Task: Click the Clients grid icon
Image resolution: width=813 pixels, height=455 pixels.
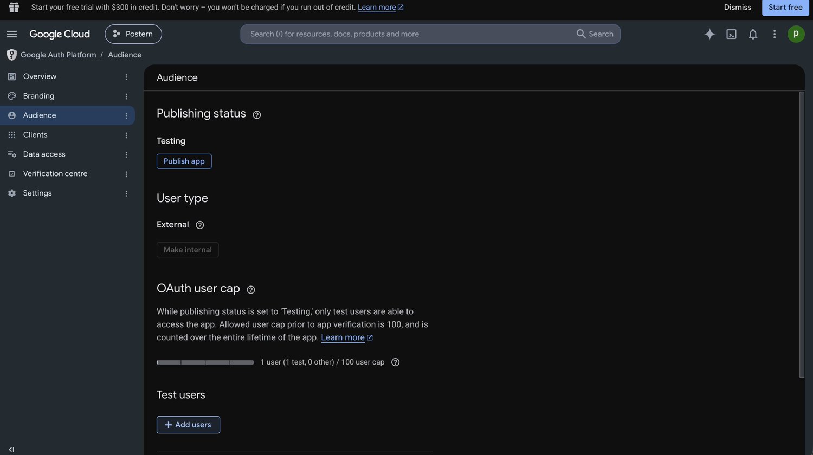Action: [x=12, y=135]
